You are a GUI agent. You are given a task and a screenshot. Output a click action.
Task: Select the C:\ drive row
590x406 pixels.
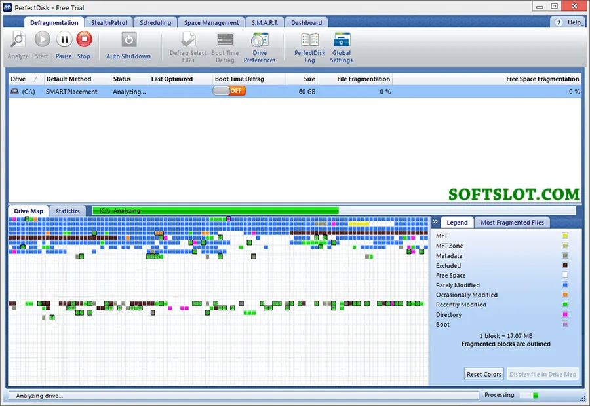[295, 92]
